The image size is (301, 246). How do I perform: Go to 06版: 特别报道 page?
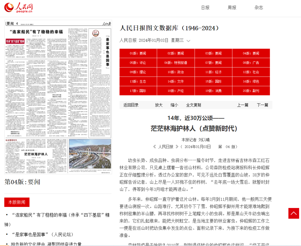pos(176,63)
